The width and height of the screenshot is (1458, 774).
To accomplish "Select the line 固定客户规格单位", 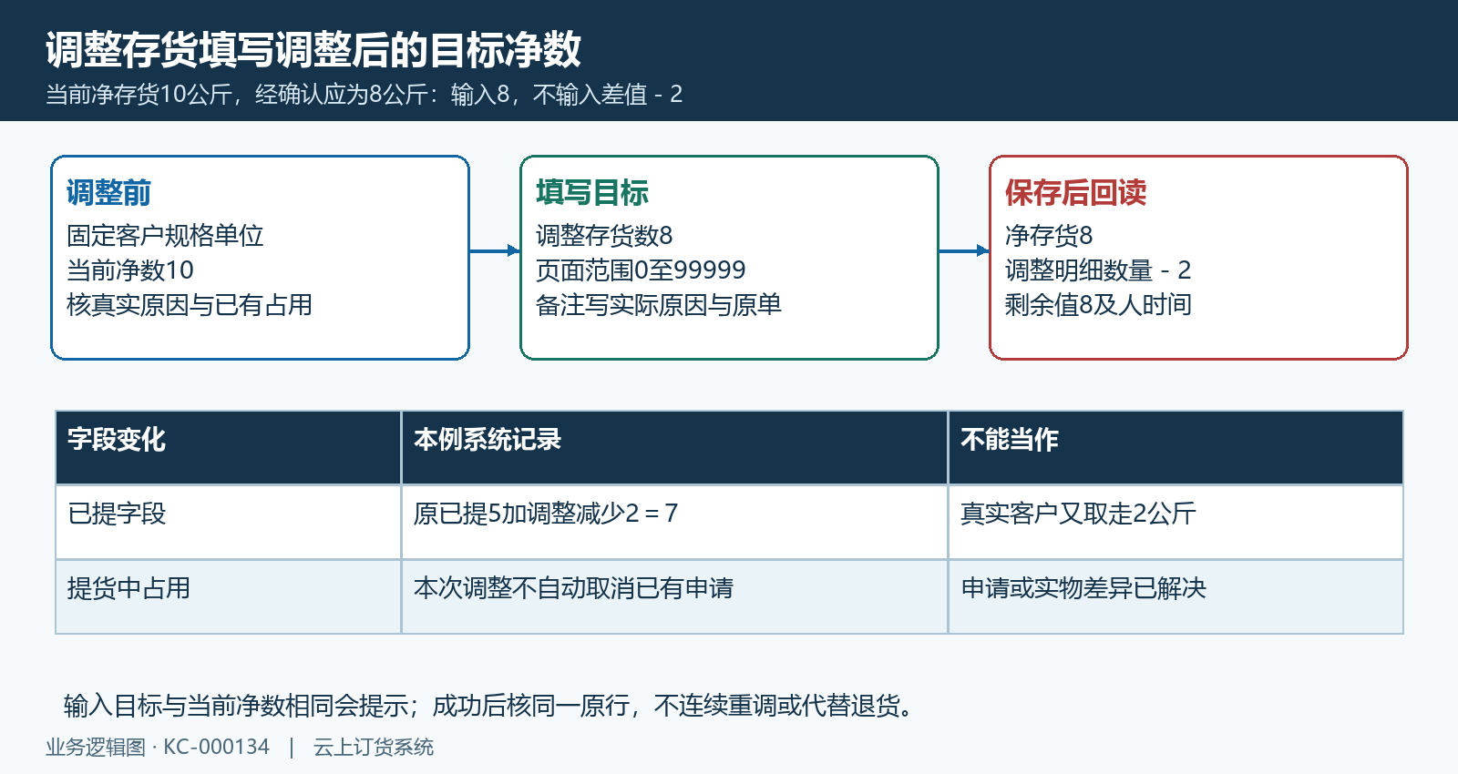I will [165, 236].
